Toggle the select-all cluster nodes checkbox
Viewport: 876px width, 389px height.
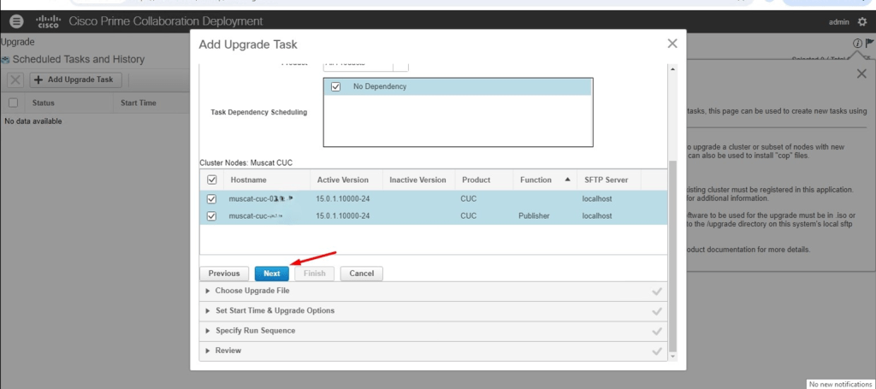point(212,180)
